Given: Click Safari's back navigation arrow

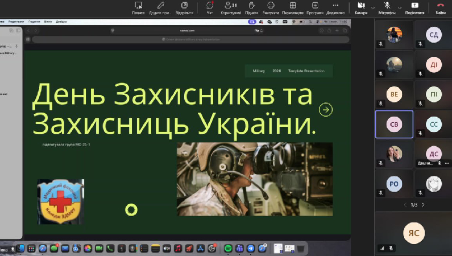Looking at the screenshot, I should (28, 31).
